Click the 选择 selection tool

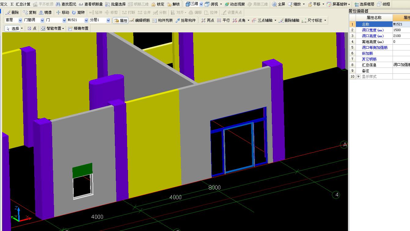(13, 28)
